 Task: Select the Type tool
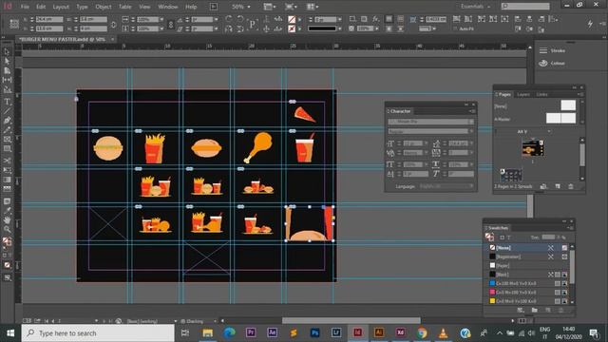[x=7, y=102]
